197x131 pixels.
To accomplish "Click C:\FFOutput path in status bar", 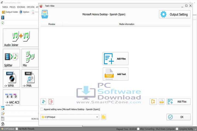I will coord(8,129).
